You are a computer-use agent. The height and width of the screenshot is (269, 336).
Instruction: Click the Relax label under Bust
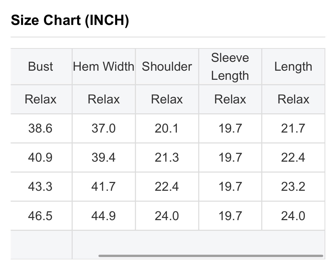point(40,99)
